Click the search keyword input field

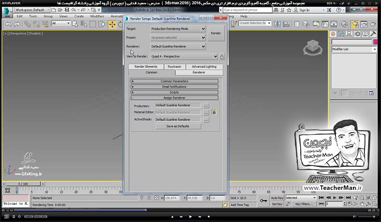coord(247,10)
